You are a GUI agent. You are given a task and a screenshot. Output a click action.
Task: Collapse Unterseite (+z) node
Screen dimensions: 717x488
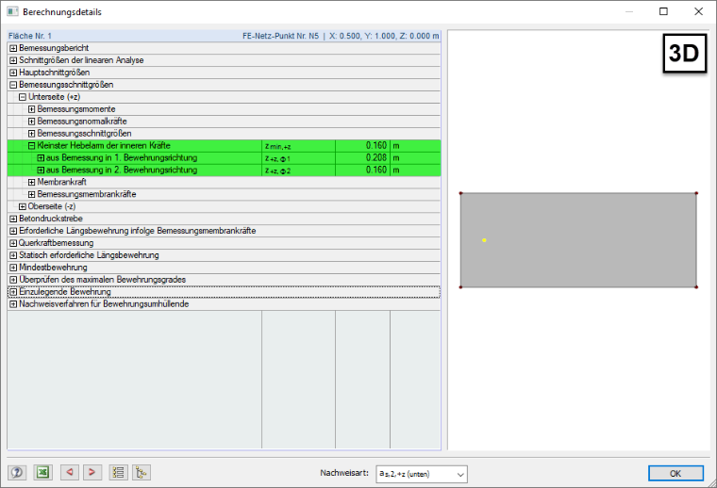(23, 97)
